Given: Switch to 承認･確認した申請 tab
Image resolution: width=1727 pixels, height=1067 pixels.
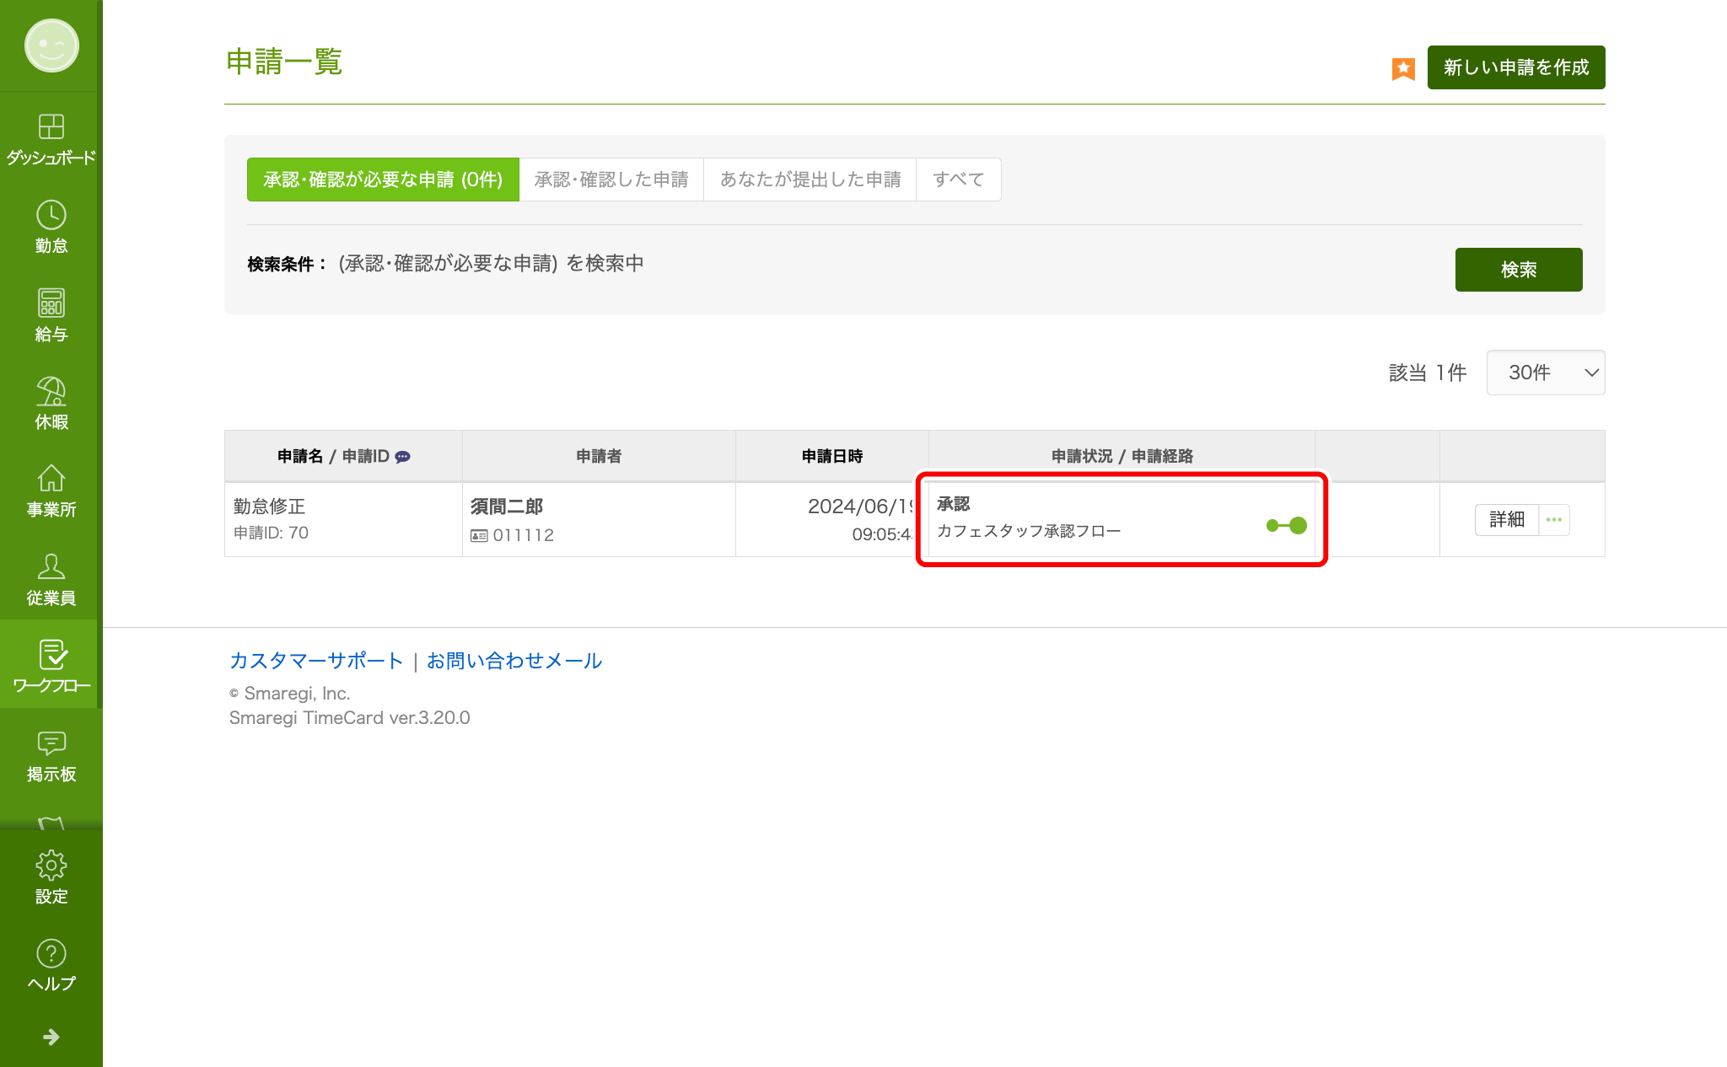Looking at the screenshot, I should point(611,180).
